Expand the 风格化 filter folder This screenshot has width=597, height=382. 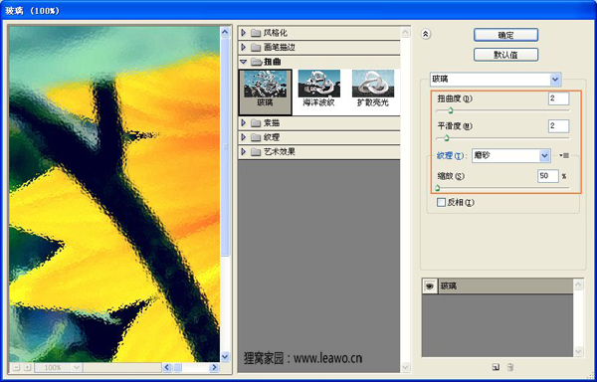point(244,33)
